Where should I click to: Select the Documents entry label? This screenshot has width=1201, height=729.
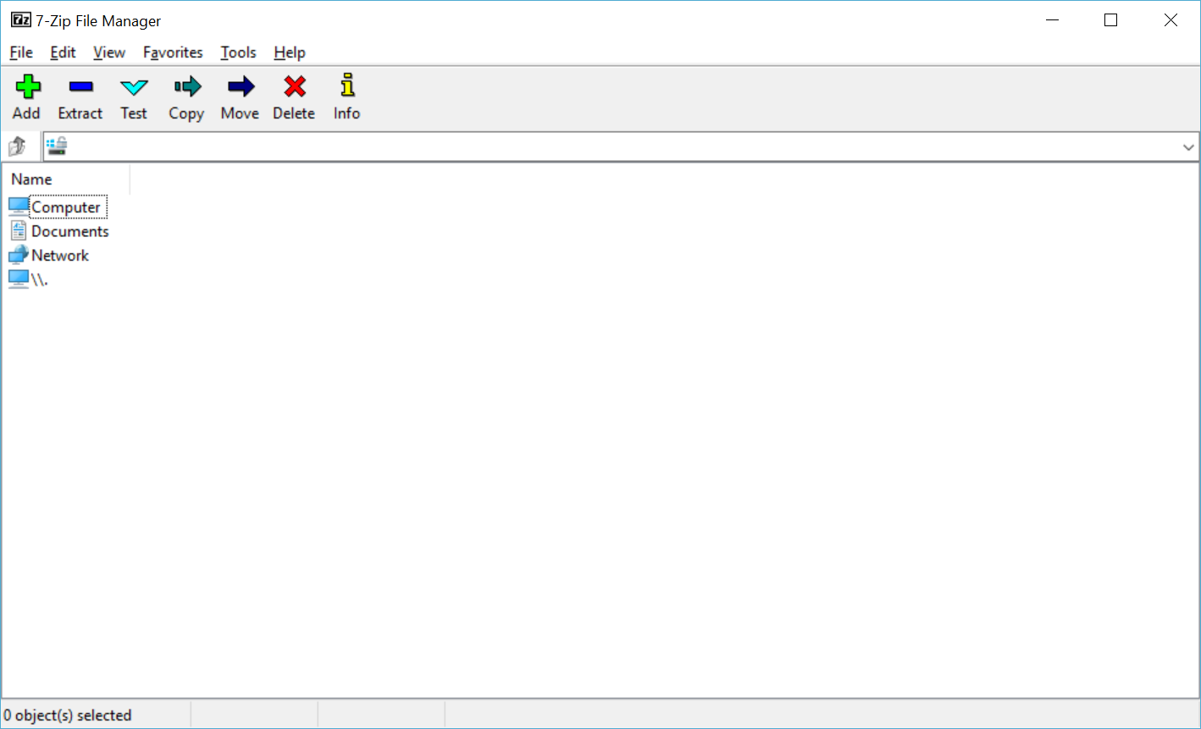70,231
